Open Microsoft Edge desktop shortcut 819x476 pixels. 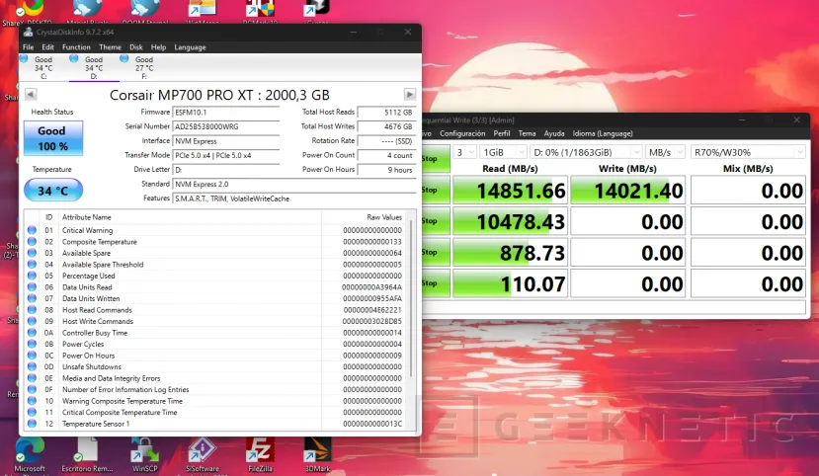tap(30, 455)
